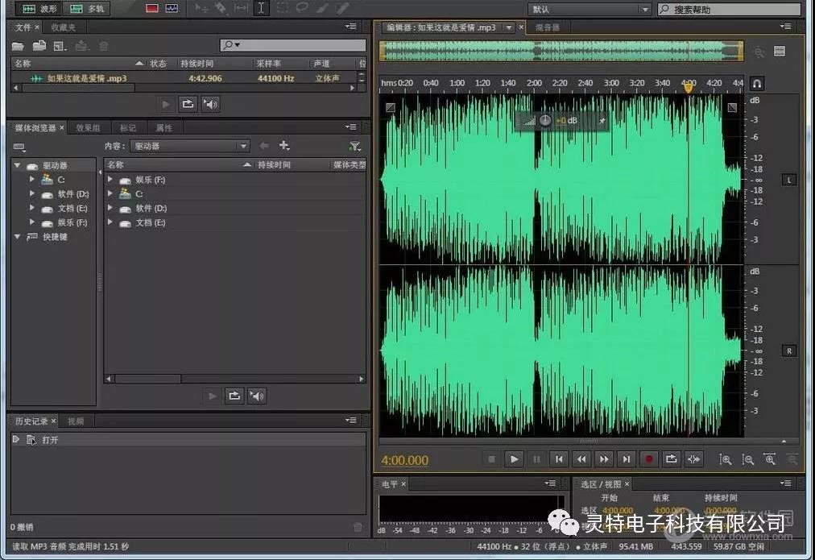Click the fade-out handle on waveform
This screenshot has height=560, width=815.
(732, 108)
